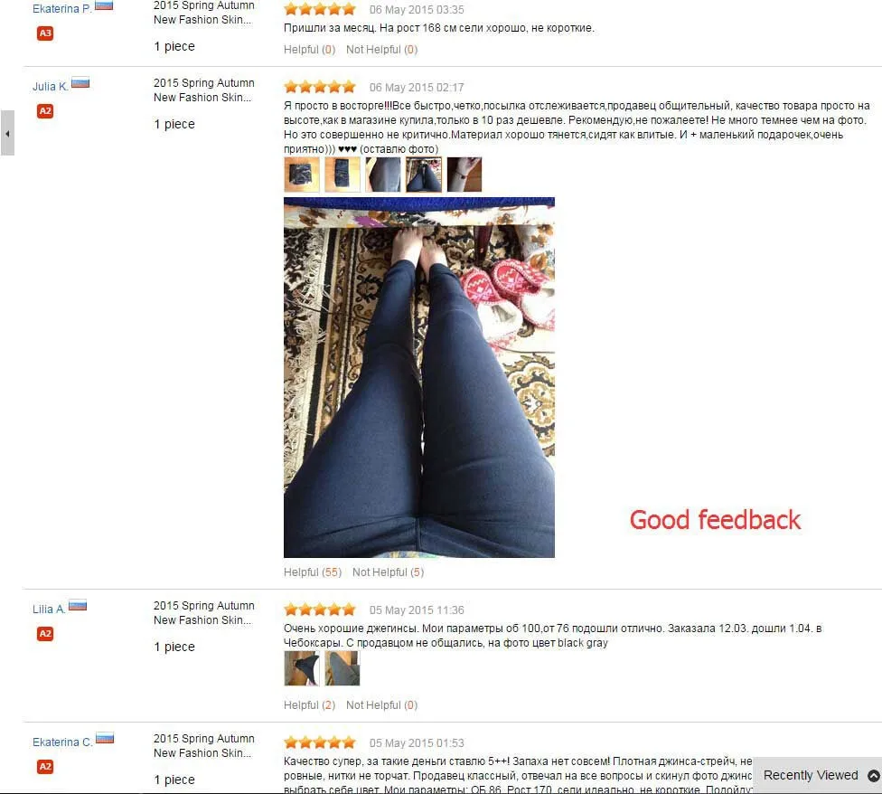Click the Russian flag next to Julia K.
The height and width of the screenshot is (794, 882).
[x=80, y=83]
